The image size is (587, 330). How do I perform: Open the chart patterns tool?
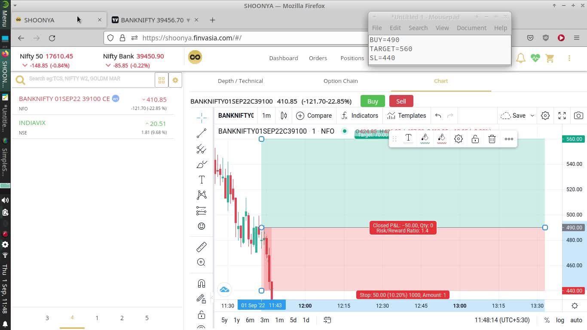click(202, 195)
